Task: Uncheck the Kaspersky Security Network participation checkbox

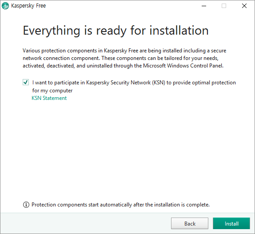Action: (x=26, y=82)
